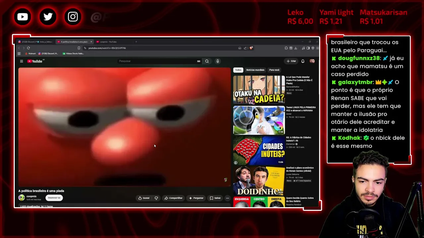This screenshot has width=424, height=238.
Task: Dislike the video with thumbs down
Action: [156, 198]
